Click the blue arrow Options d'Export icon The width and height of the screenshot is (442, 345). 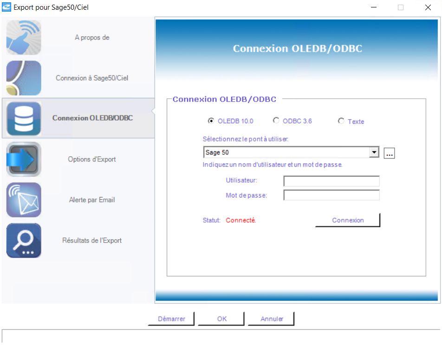(24, 159)
